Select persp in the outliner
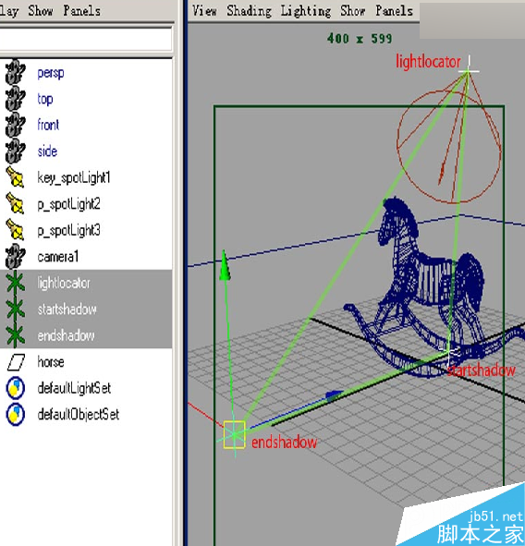 pyautogui.click(x=51, y=73)
